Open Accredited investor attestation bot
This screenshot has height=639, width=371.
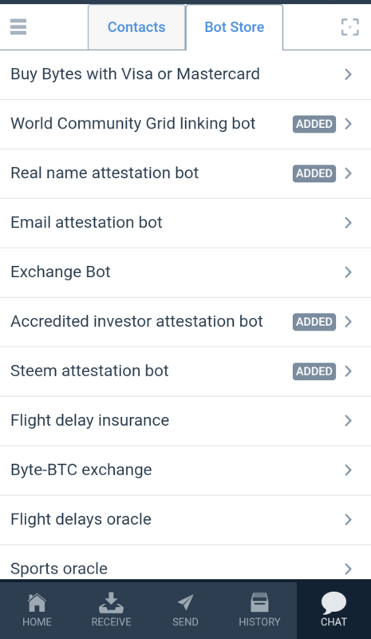185,322
